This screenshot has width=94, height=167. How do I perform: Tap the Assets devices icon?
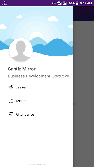[10, 101]
